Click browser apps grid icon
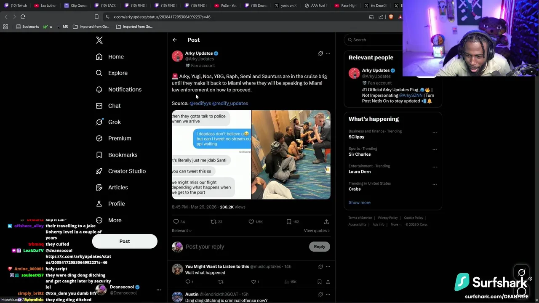This screenshot has width=539, height=303. [5, 27]
